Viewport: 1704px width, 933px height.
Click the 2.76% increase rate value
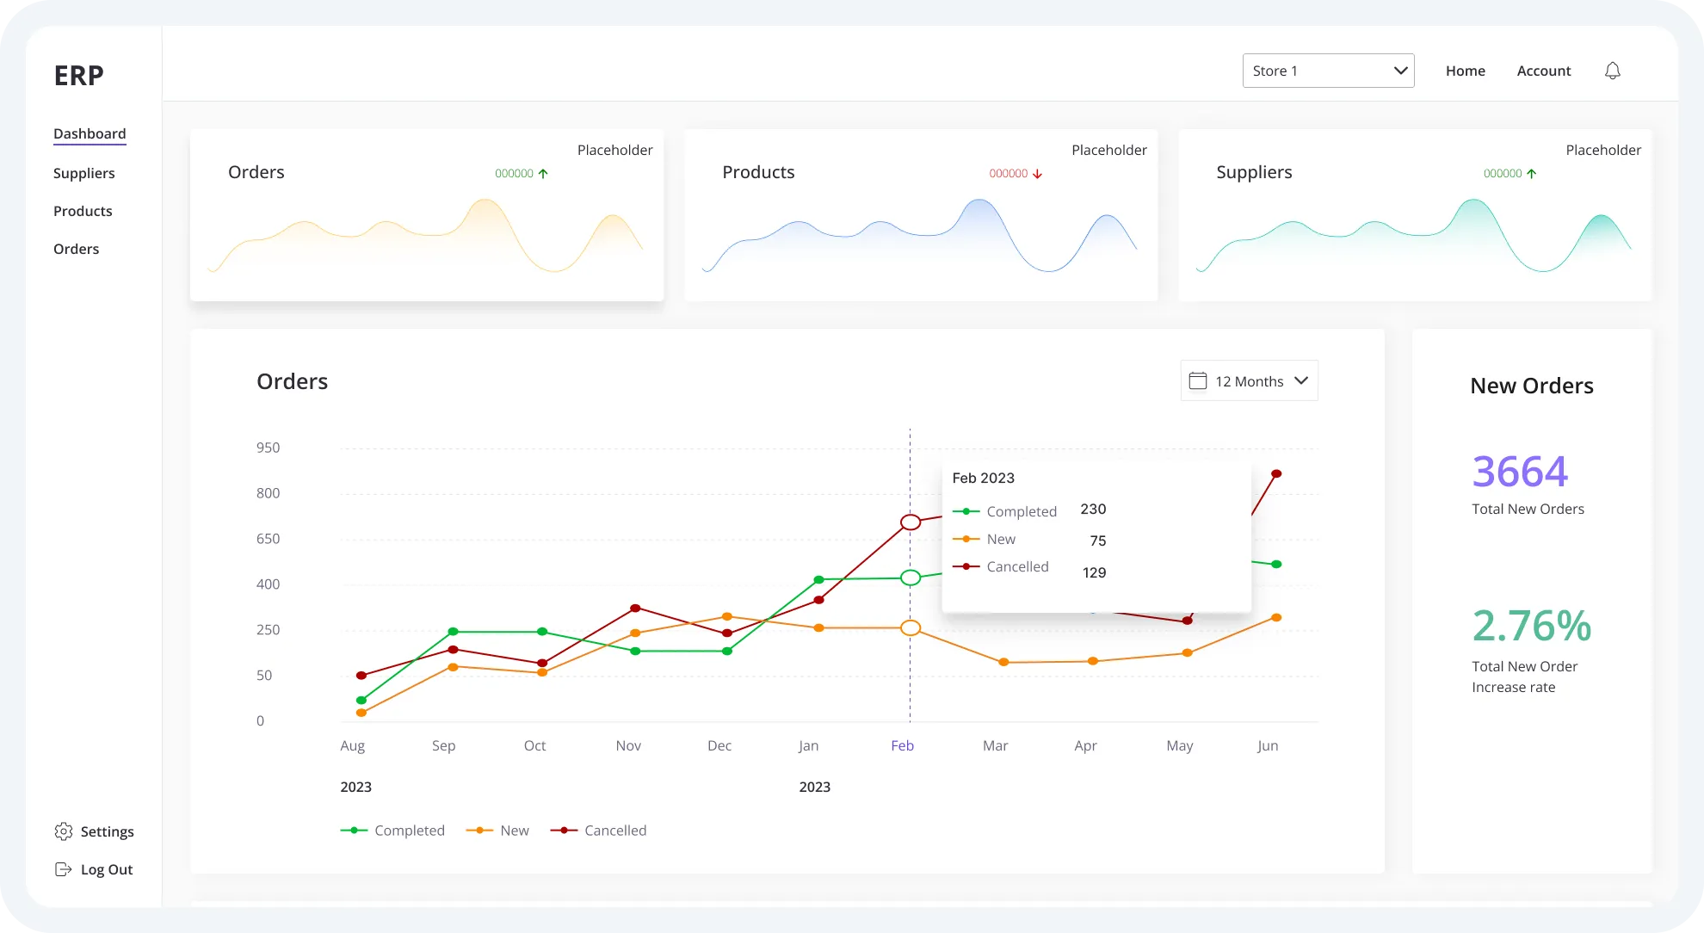(1532, 626)
